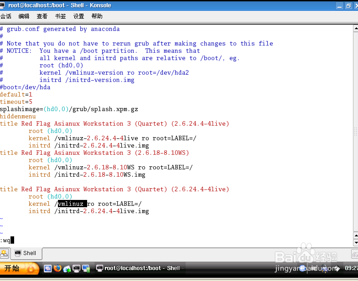
Task: Click the hiddenmenu line
Action: (x=18, y=116)
